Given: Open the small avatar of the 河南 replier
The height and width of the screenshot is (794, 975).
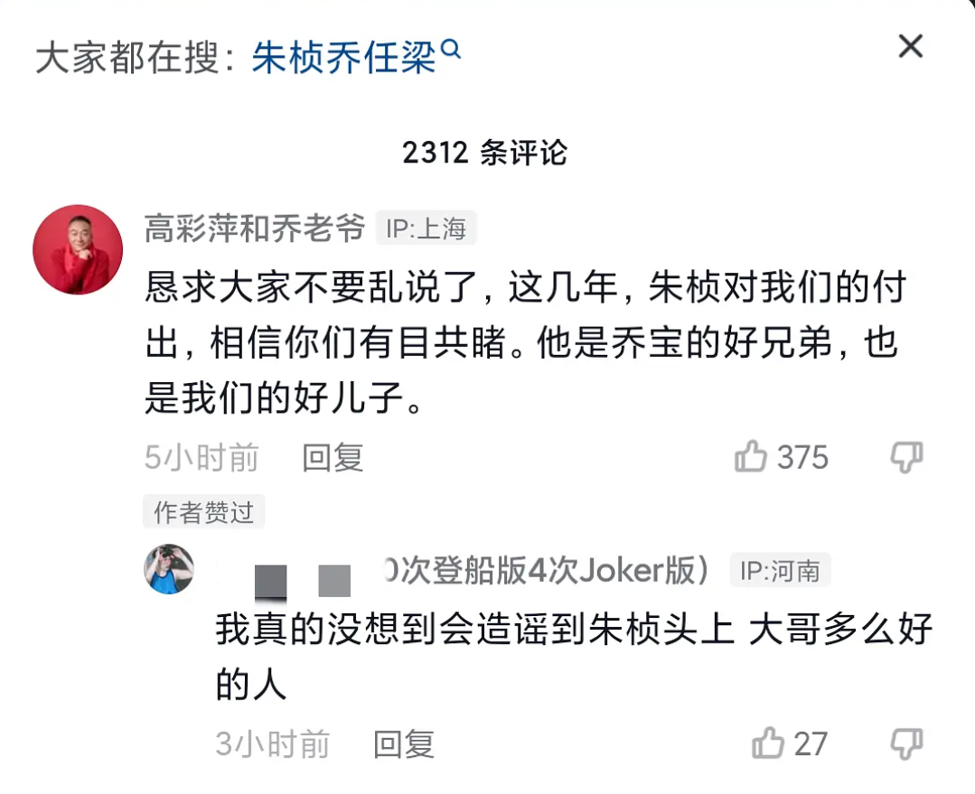Looking at the screenshot, I should (x=169, y=569).
